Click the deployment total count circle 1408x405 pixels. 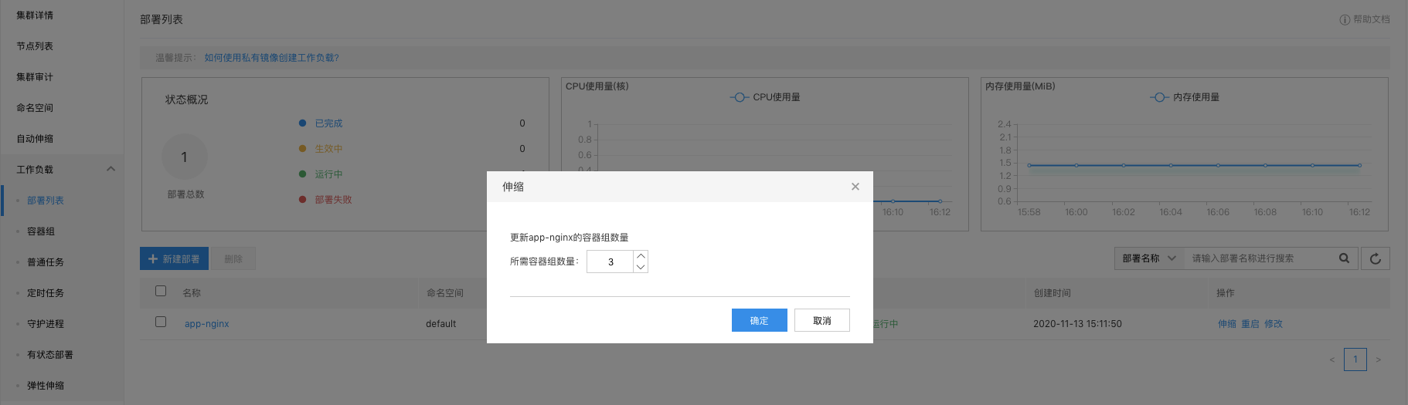point(184,157)
